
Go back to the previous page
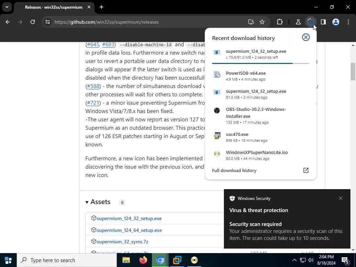8,22
